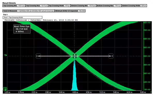Click the Minimum #Jitter UI requested field
Screen dimensions: 155x97
coord(70,11)
